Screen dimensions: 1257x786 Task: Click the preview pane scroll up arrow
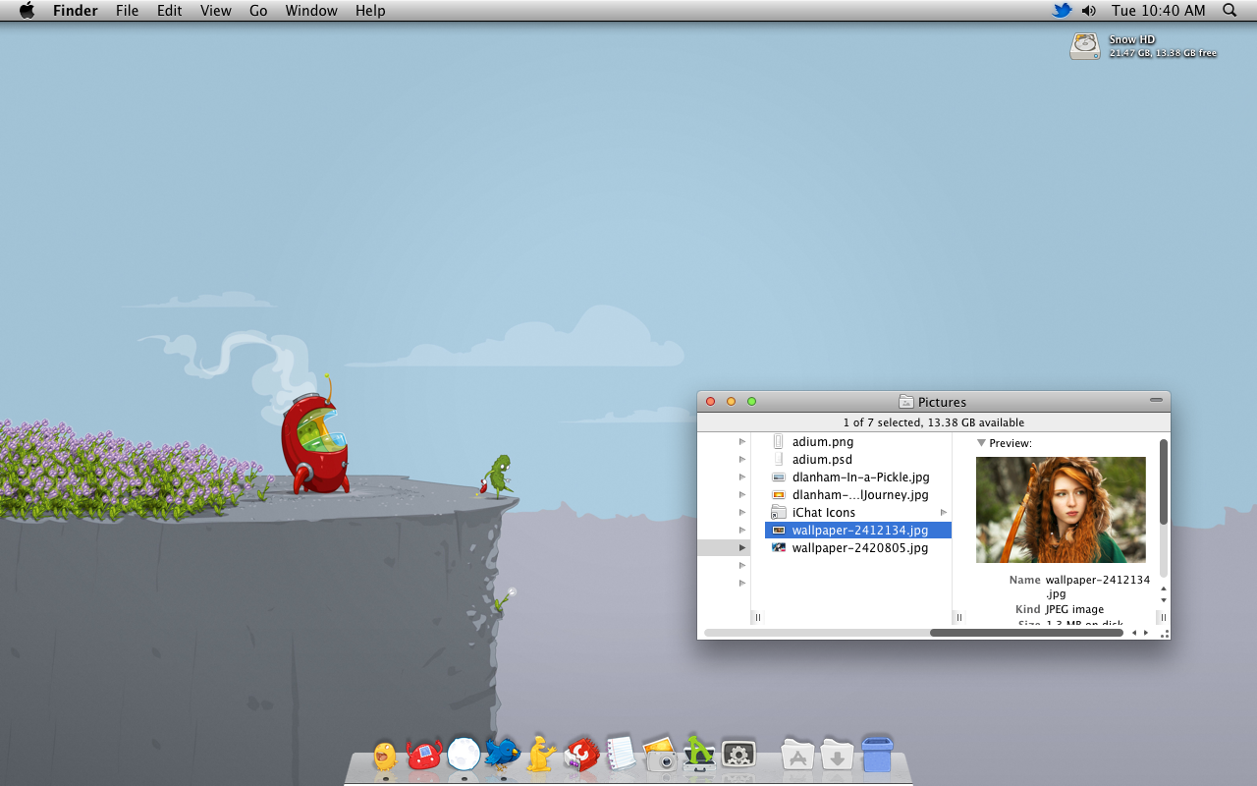(1164, 589)
